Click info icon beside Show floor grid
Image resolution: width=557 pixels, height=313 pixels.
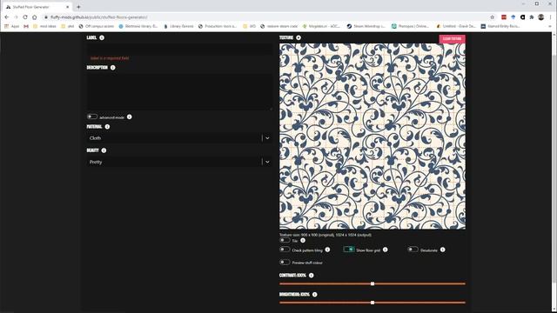tap(385, 250)
